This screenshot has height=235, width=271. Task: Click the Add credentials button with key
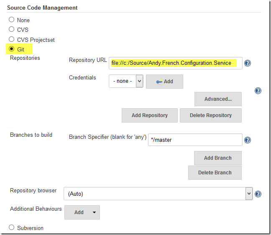pyautogui.click(x=164, y=82)
